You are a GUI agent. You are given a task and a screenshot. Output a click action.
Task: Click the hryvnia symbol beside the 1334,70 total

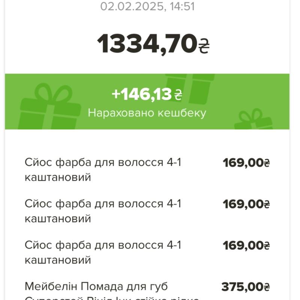pos(204,46)
